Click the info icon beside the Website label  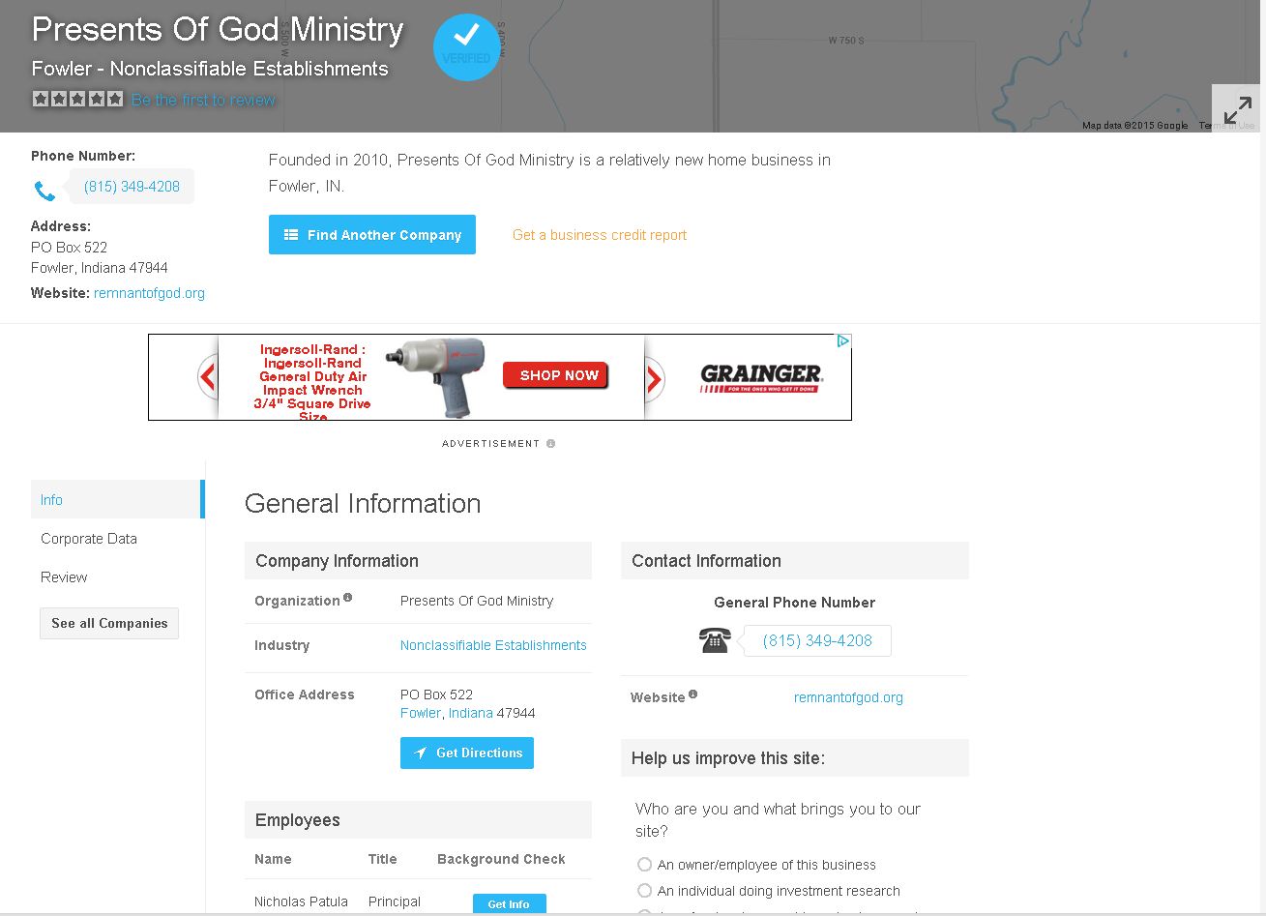pos(693,694)
